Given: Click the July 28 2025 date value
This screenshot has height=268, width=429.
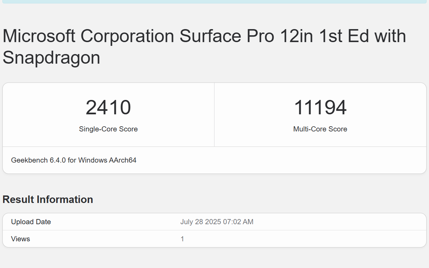Looking at the screenshot, I should (x=200, y=222).
